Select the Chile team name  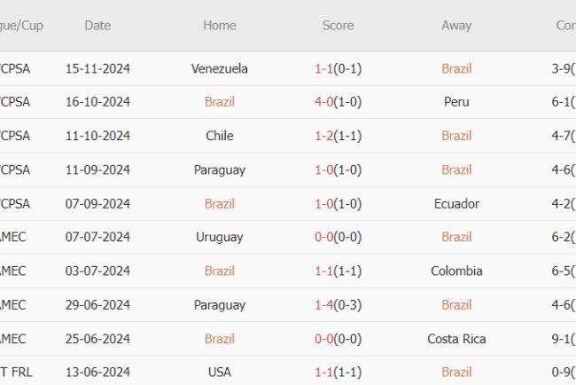pos(219,136)
